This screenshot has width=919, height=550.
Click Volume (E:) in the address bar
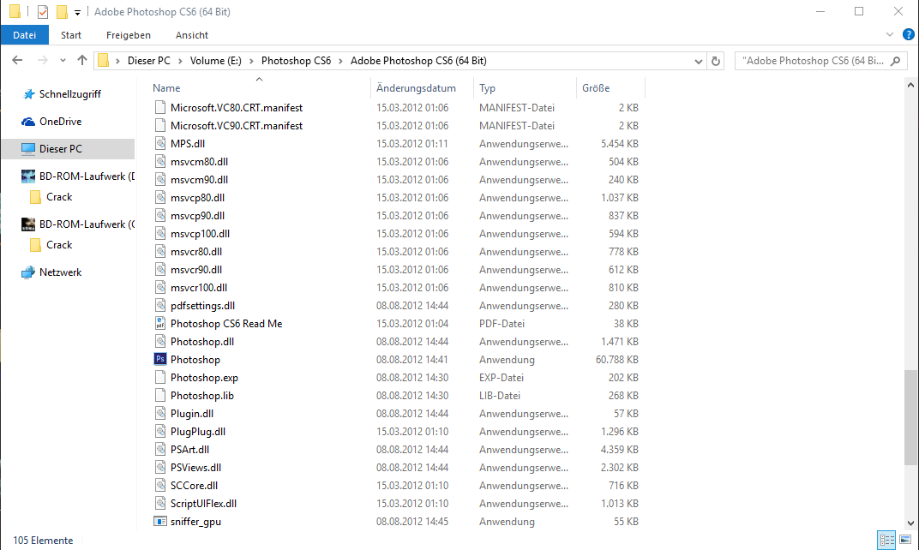(216, 61)
